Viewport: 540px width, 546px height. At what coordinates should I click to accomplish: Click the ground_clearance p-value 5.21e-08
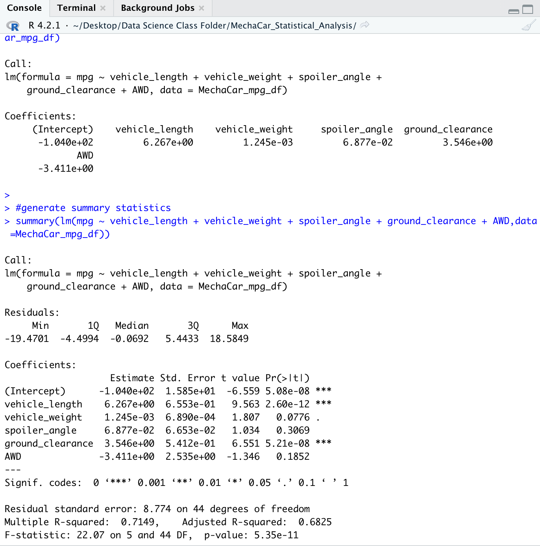coord(287,444)
